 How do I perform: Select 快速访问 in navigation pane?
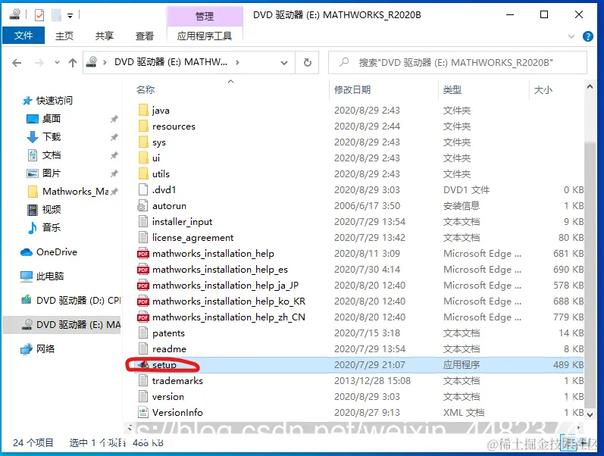(55, 101)
